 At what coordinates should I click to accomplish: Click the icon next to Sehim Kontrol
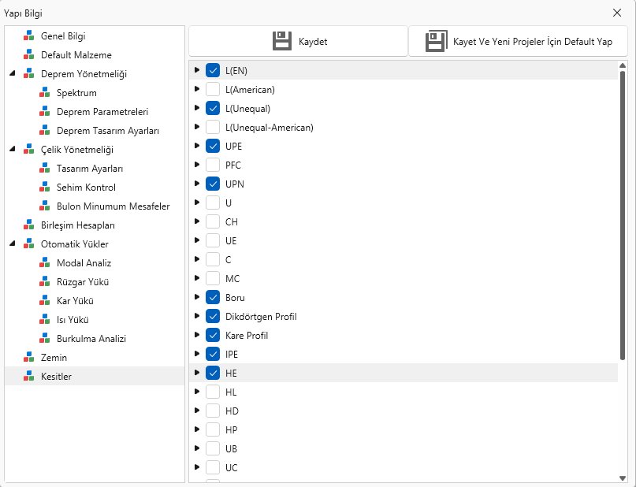tap(45, 188)
